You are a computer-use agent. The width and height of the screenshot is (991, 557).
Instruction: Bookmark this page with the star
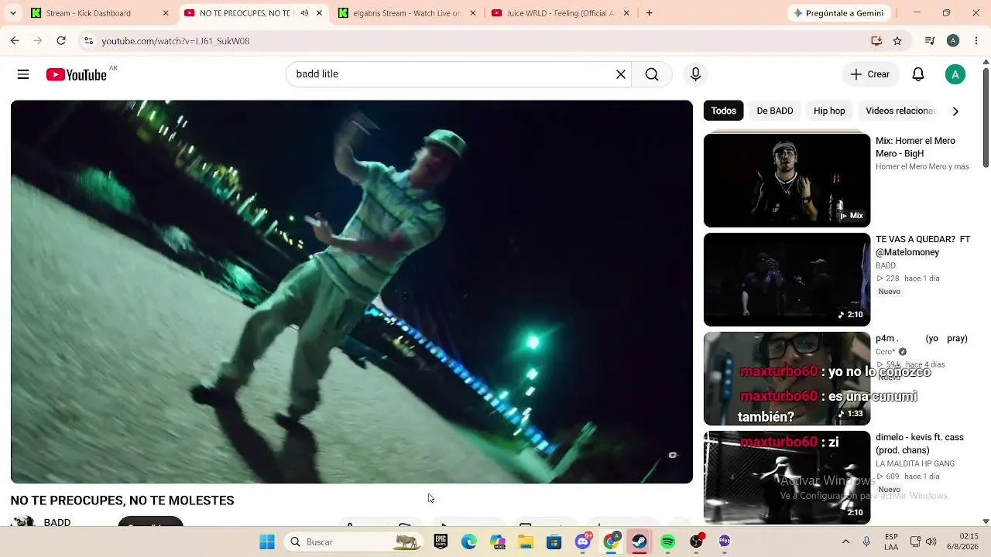pyautogui.click(x=897, y=41)
